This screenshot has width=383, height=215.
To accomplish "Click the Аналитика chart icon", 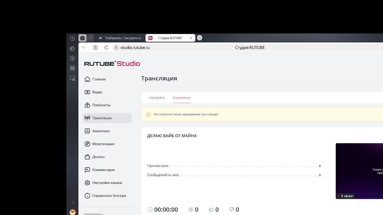I will [87, 131].
